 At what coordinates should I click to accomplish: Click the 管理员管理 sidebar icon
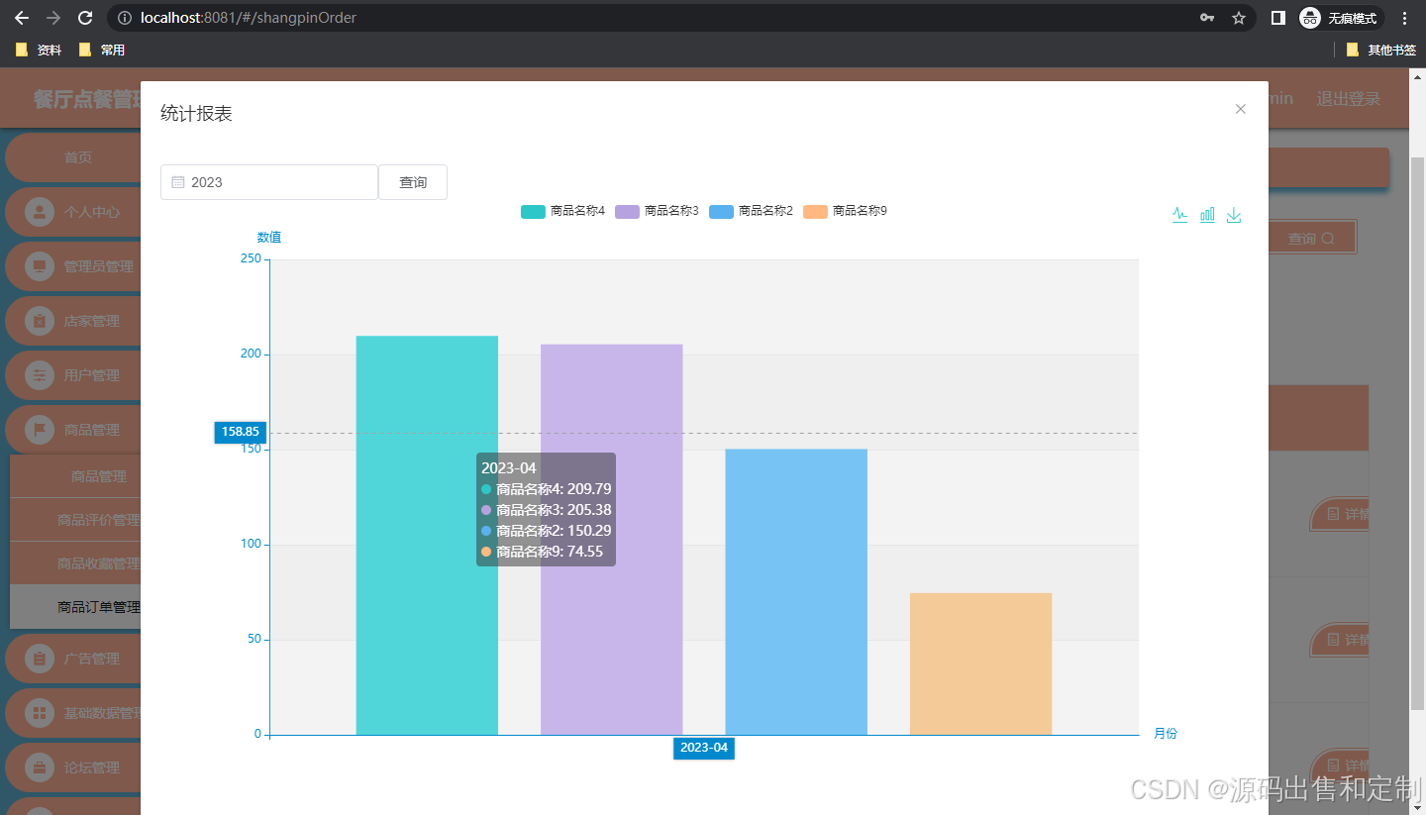(40, 266)
